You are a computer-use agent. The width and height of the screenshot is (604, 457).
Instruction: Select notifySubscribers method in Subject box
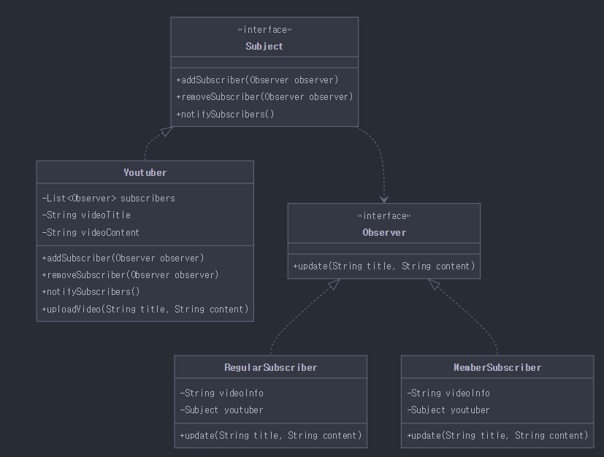tap(225, 114)
